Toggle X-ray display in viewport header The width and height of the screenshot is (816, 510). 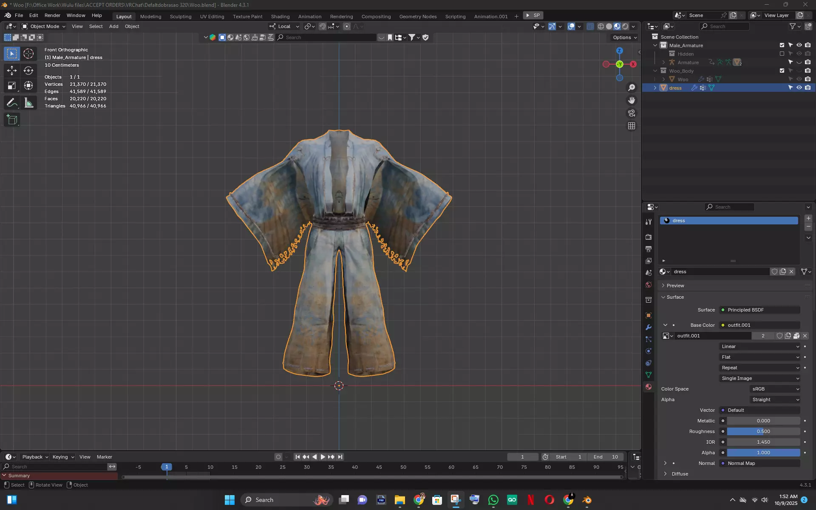[590, 26]
